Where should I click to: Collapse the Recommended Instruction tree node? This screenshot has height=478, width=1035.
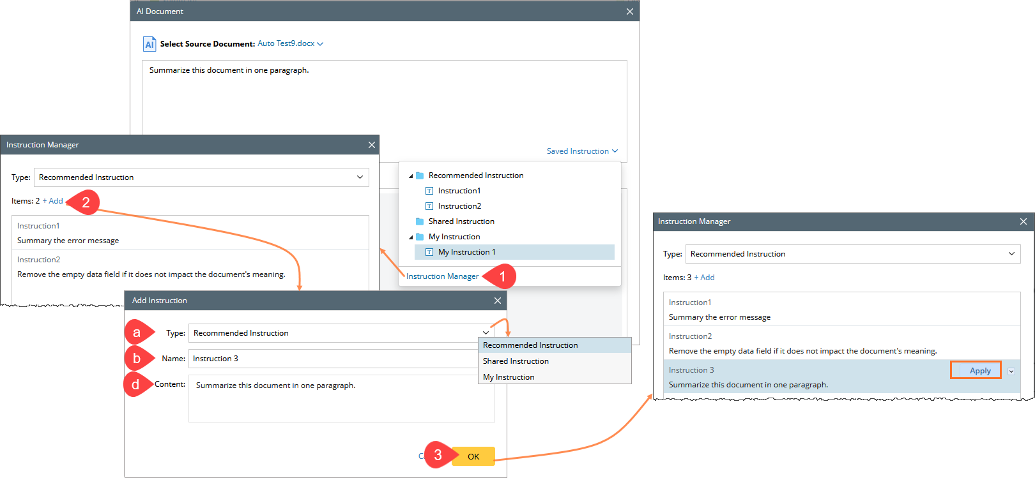pyautogui.click(x=411, y=176)
